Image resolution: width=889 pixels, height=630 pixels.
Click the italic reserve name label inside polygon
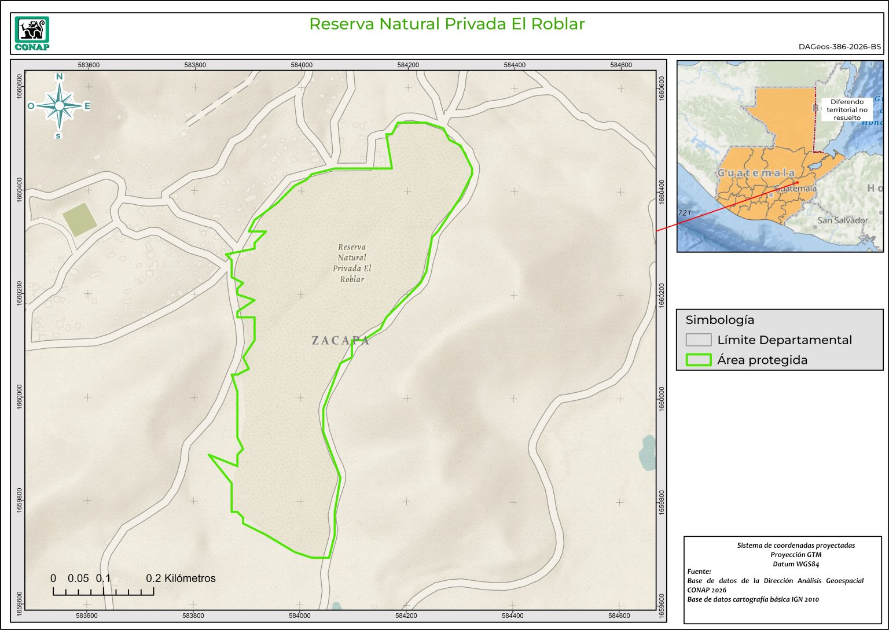click(x=352, y=263)
